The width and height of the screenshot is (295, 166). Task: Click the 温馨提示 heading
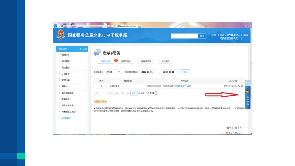pos(100,102)
